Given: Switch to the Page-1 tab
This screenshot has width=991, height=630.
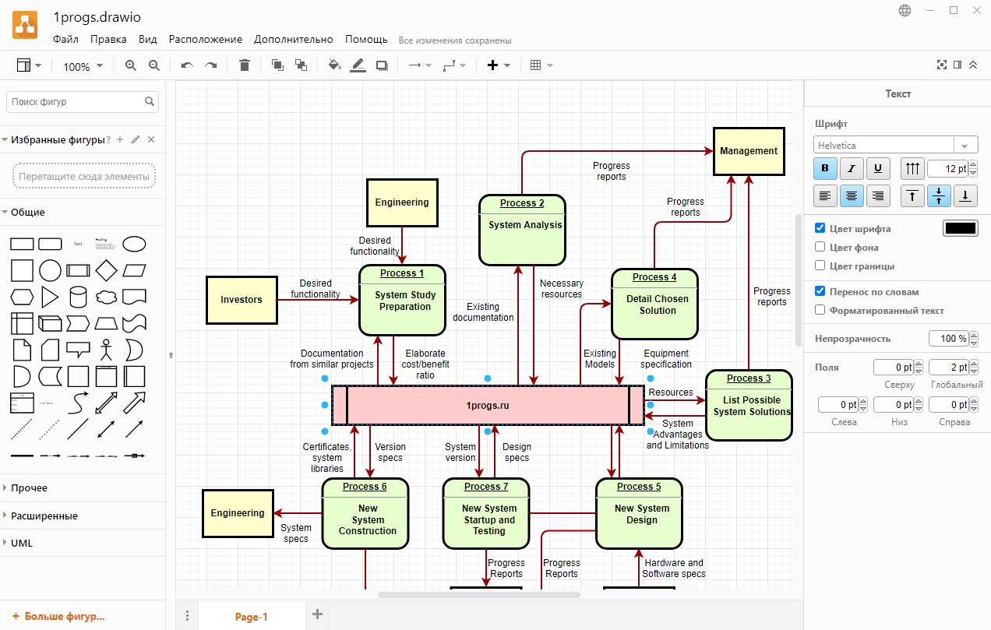Looking at the screenshot, I should (x=251, y=617).
